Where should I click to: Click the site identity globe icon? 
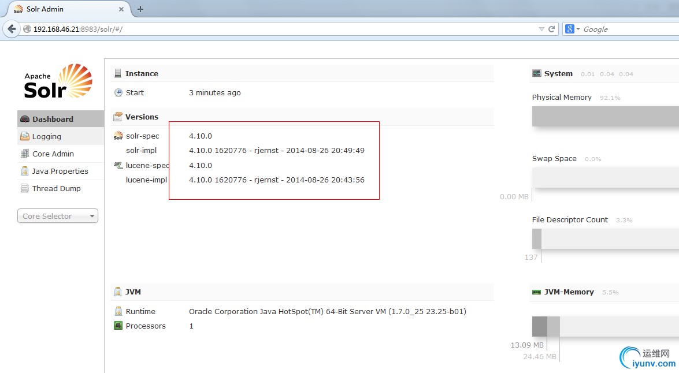[x=27, y=29]
